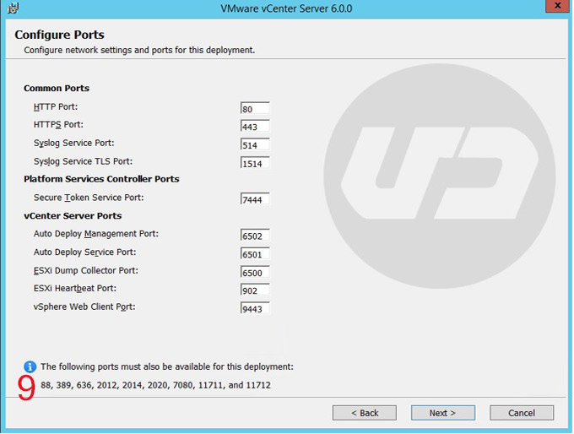Image resolution: width=574 pixels, height=434 pixels.
Task: Click the vCenter installer icon in title bar
Action: [x=14, y=8]
